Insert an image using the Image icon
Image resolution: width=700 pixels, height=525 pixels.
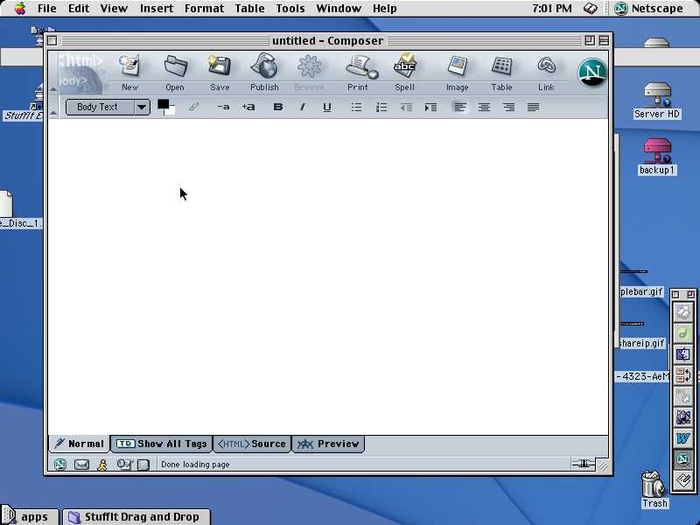(457, 68)
